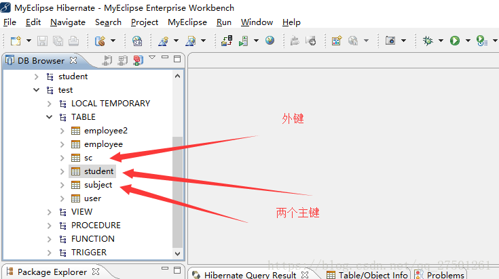The image size is (499, 279).
Task: Open the Debug dropdown arrow
Action: pos(441,41)
